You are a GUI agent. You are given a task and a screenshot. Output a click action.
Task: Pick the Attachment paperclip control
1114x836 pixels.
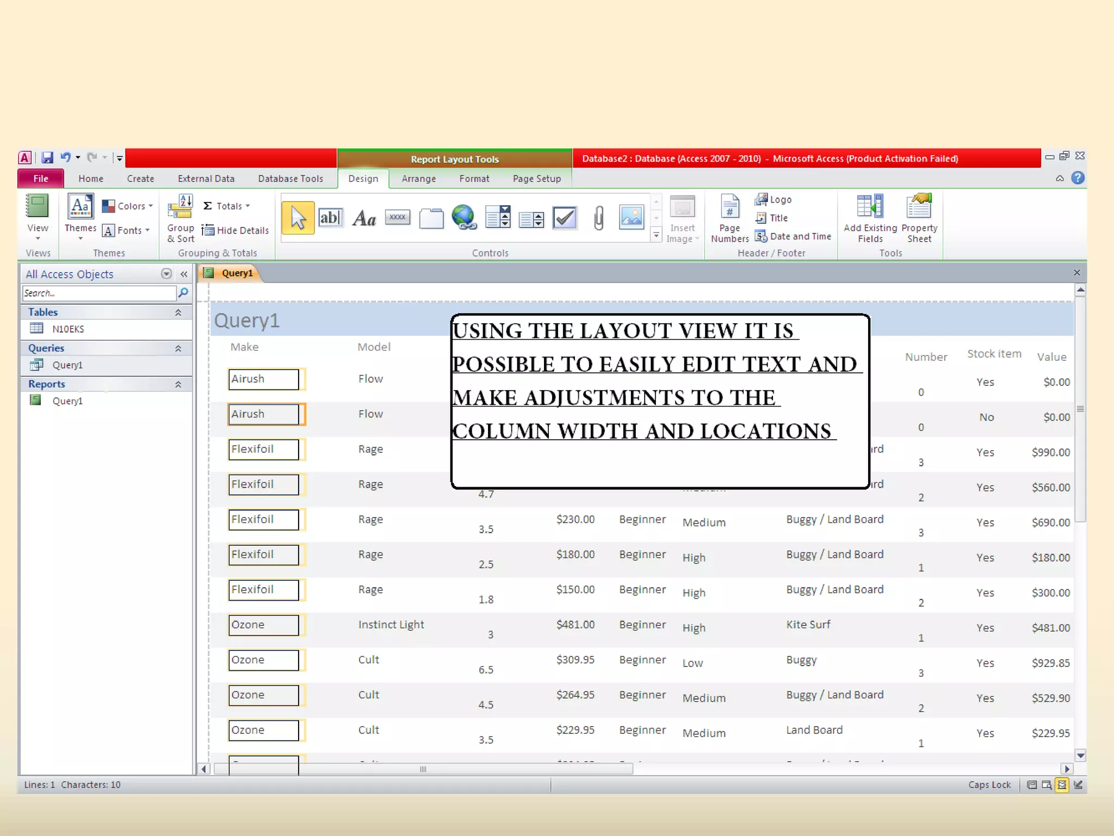point(598,218)
